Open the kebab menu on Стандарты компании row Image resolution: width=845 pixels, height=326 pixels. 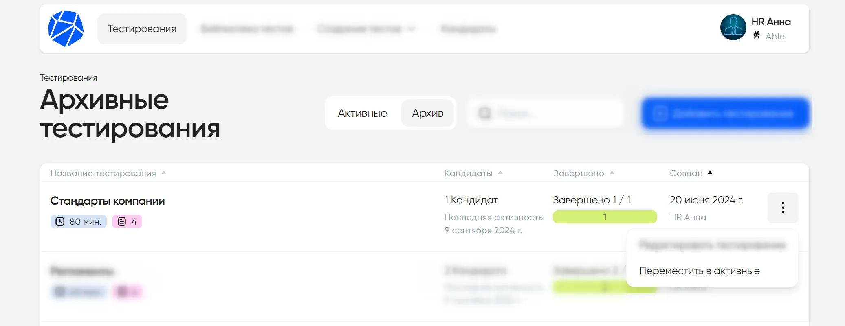click(783, 208)
